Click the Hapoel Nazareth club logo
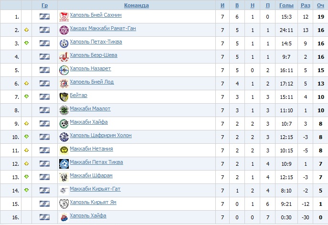The height and width of the screenshot is (225, 328). (63, 70)
